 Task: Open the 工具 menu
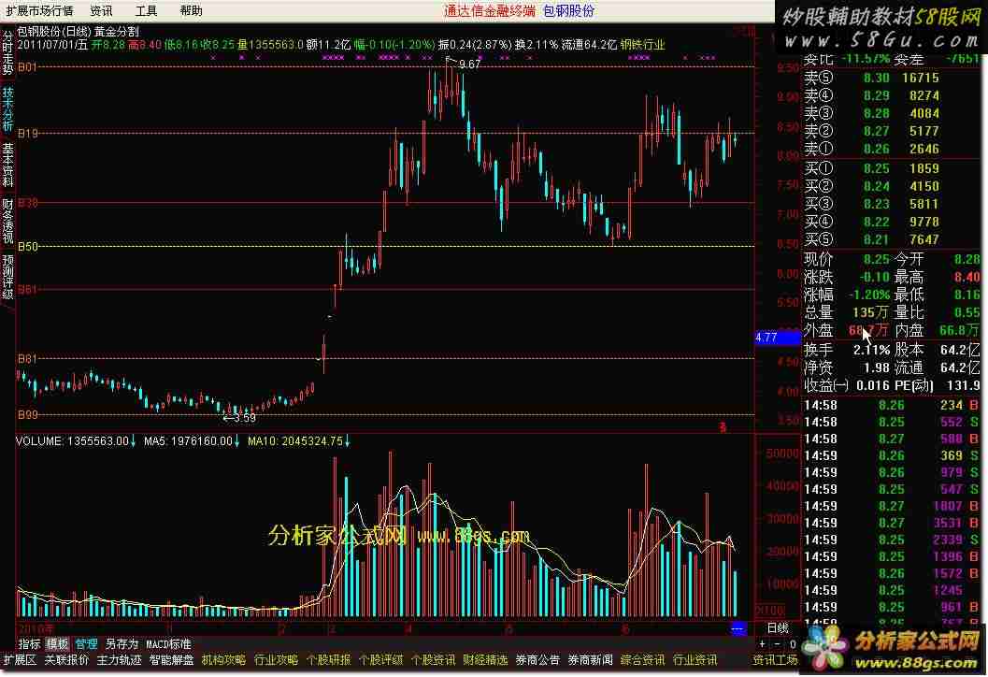tap(146, 10)
